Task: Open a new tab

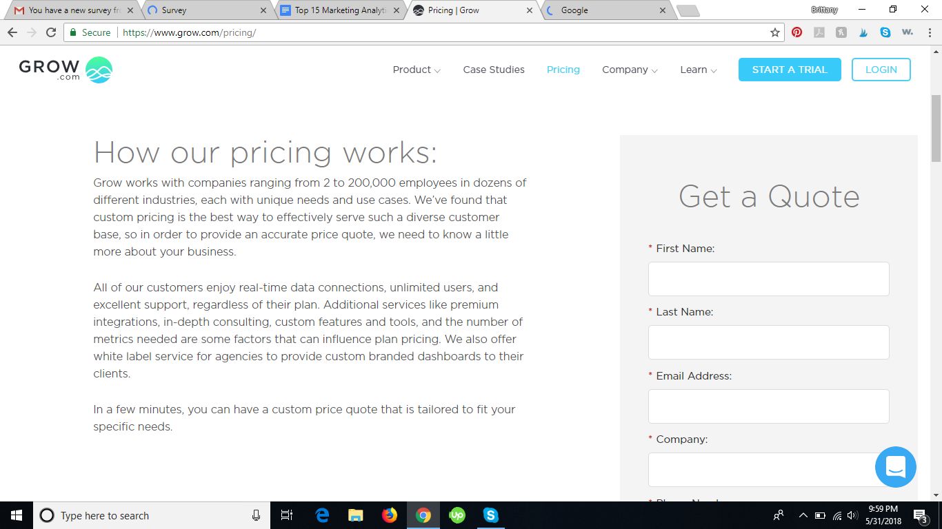Action: click(688, 10)
